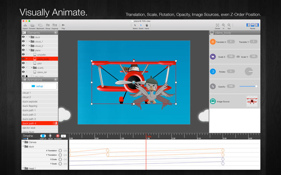
Task: Select the duck path 2 animation
Action: [x=40, y=115]
